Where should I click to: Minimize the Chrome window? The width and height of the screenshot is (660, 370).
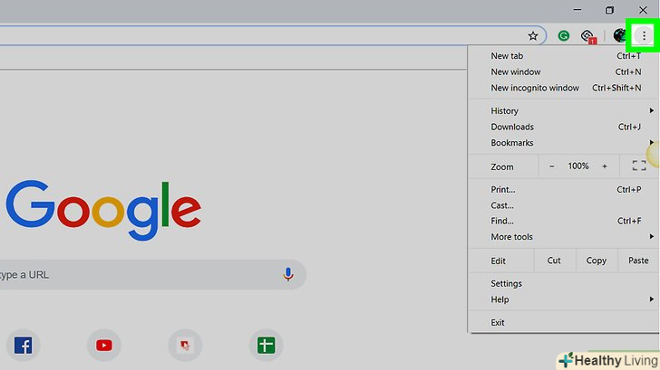coord(577,10)
